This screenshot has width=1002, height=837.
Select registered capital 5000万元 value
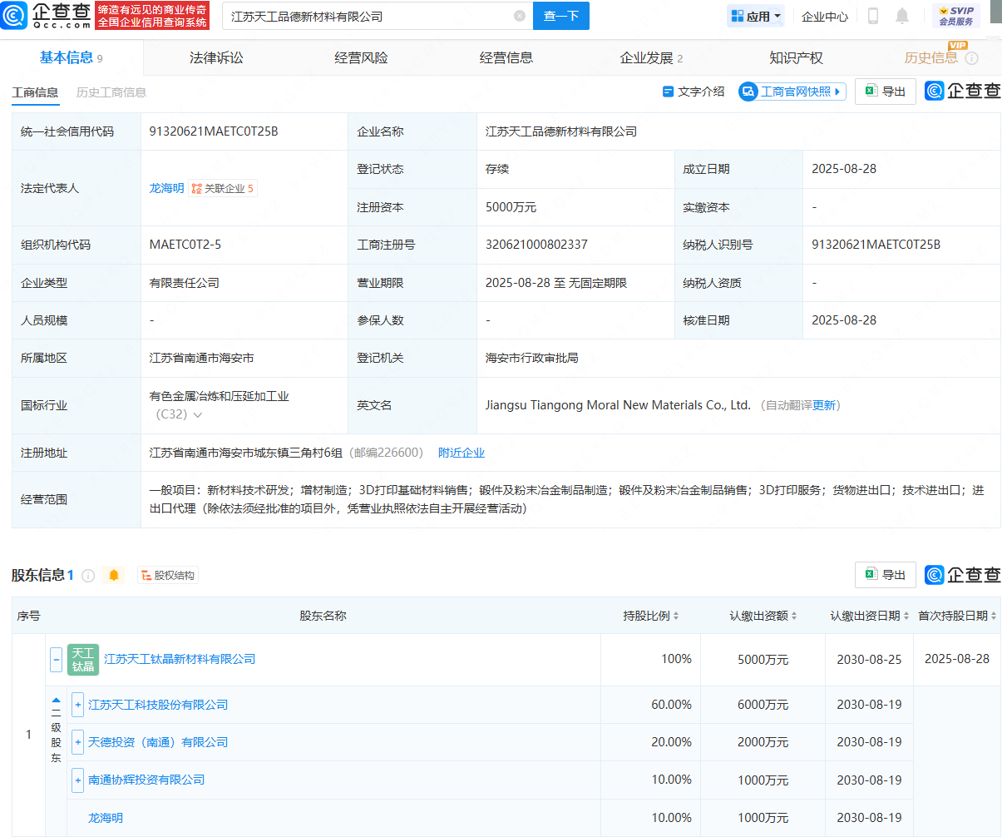click(x=511, y=207)
